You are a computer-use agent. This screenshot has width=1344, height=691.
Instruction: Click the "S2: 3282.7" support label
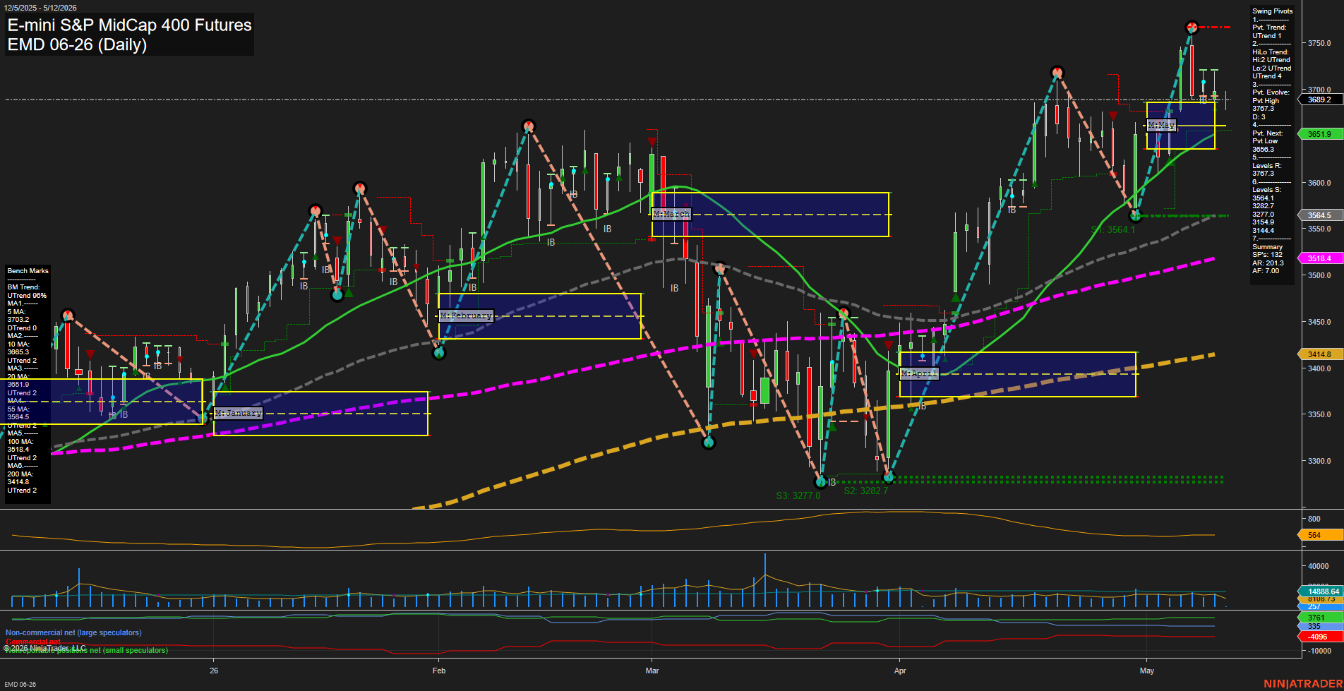click(x=866, y=491)
